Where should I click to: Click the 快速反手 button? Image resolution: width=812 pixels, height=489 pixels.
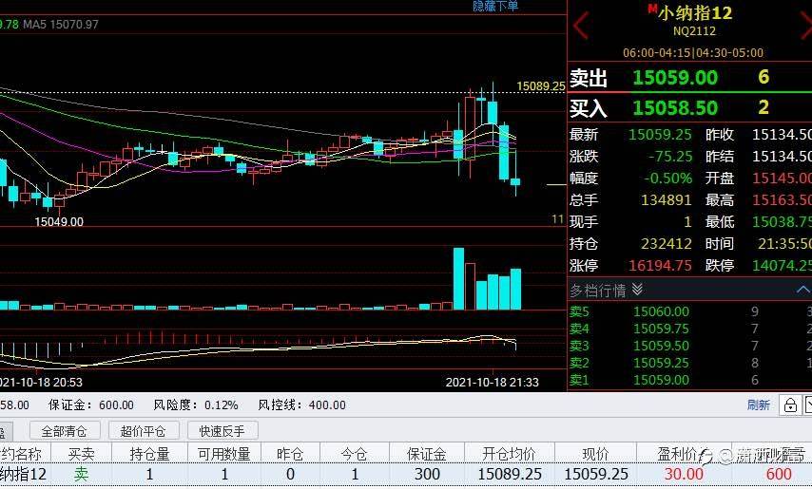222,430
